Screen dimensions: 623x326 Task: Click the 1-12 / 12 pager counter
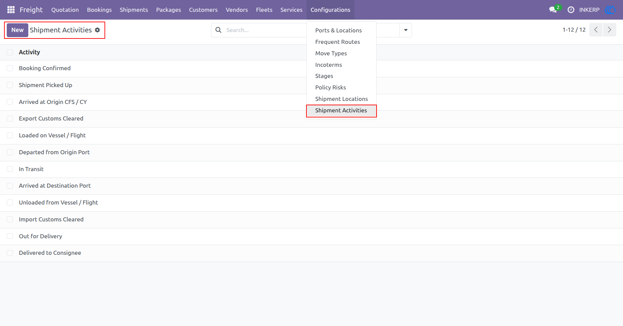click(574, 30)
